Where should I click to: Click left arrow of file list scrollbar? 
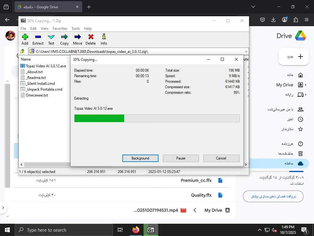(x=22, y=165)
